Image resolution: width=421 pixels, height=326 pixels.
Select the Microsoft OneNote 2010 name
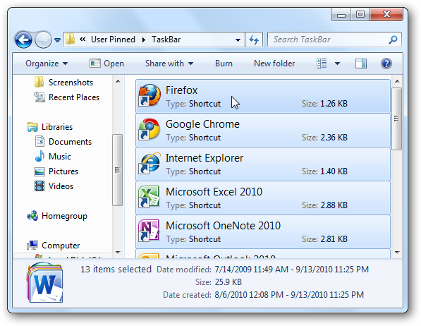pos(223,226)
